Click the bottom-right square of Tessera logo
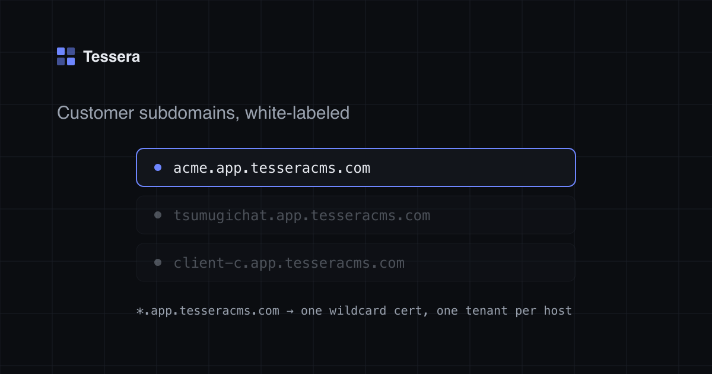This screenshot has width=712, height=374. click(71, 61)
